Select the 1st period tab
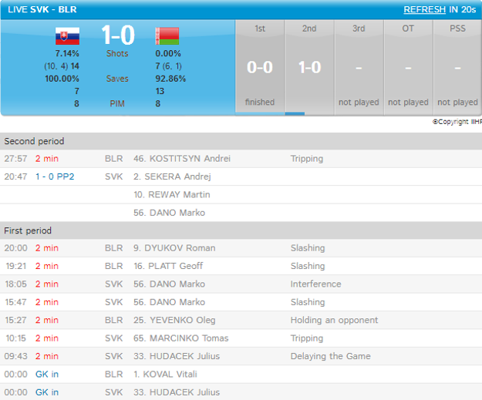Screen dimensions: 482x400 tap(260, 67)
